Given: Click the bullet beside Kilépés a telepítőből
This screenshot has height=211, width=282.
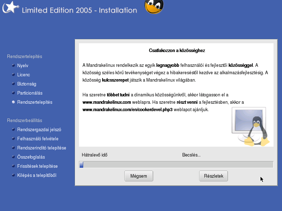Looking at the screenshot, I should pos(13,175).
